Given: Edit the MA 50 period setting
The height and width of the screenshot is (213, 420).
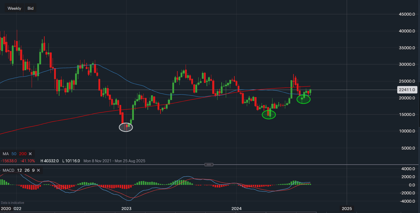Looking at the screenshot, I should pyautogui.click(x=14, y=154).
